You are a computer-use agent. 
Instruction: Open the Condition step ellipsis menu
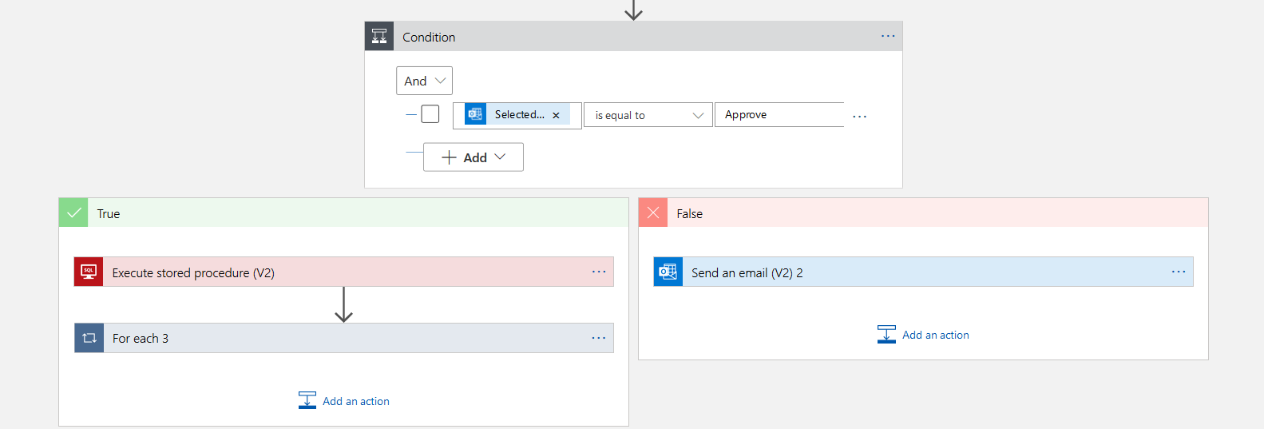888,37
